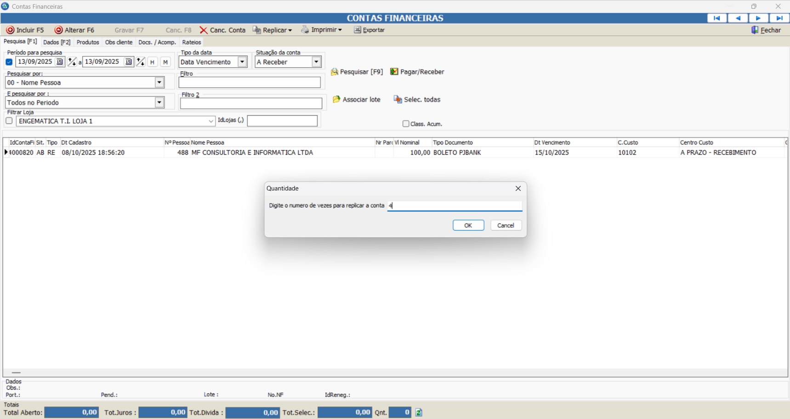The image size is (790, 419).
Task: Expand the Tipo da data dropdown
Action: [x=242, y=62]
